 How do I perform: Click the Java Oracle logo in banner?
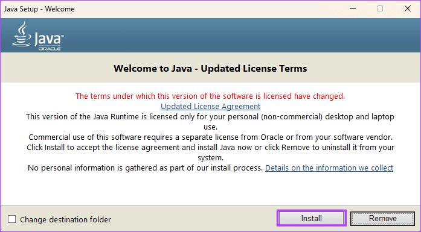pos(38,36)
